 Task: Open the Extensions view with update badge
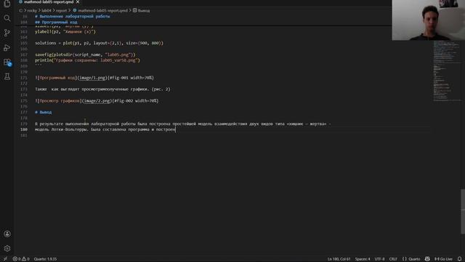tap(7, 62)
